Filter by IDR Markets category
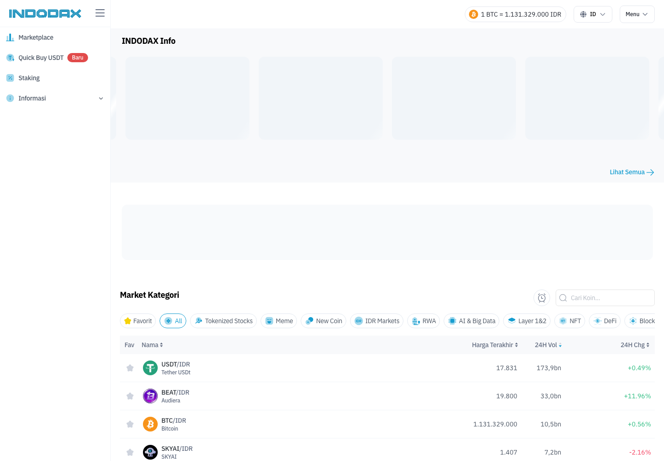 pos(377,321)
